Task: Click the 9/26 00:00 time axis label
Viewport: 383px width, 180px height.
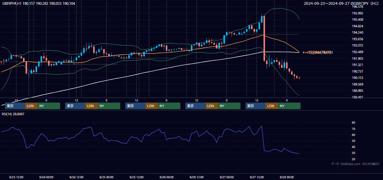Action: click(166, 177)
